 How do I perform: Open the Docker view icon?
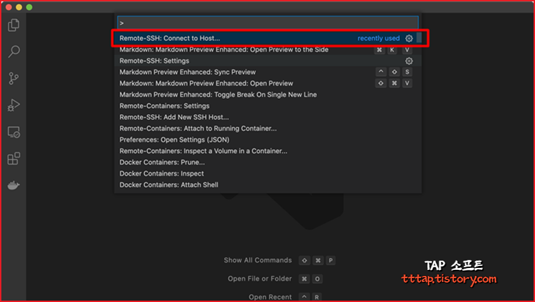coord(13,186)
